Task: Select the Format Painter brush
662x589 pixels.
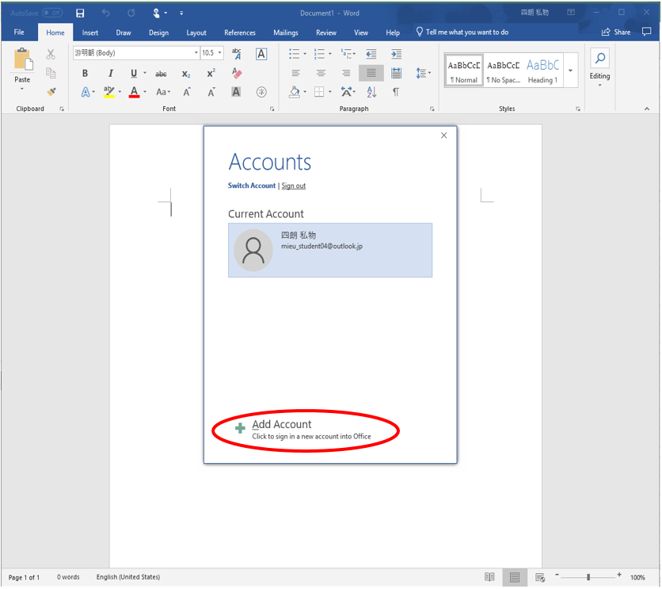Action: (51, 92)
